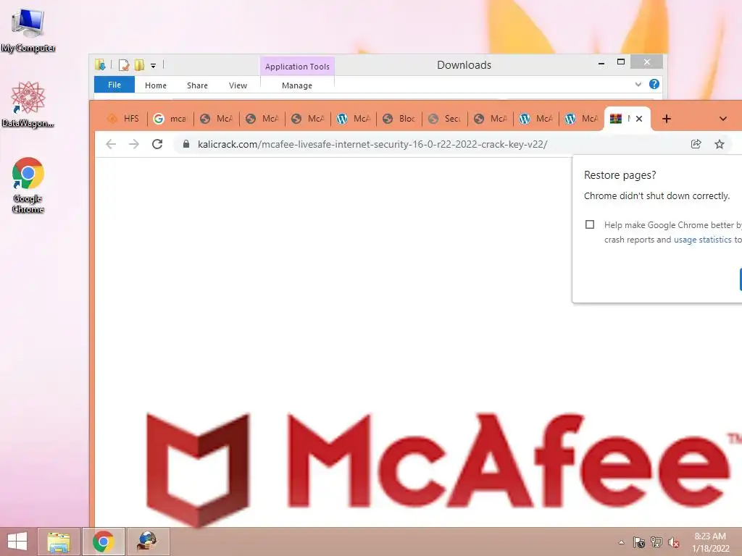This screenshot has width=742, height=556.
Task: Enable the "Help make Google Chrome better" checkbox
Action: click(x=590, y=224)
